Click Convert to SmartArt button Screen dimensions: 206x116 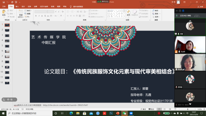(x=97, y=17)
